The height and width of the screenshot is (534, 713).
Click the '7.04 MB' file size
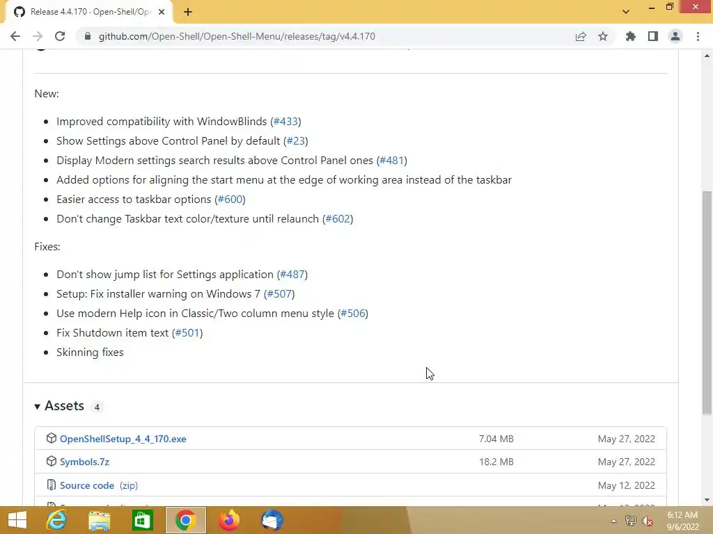pyautogui.click(x=496, y=439)
